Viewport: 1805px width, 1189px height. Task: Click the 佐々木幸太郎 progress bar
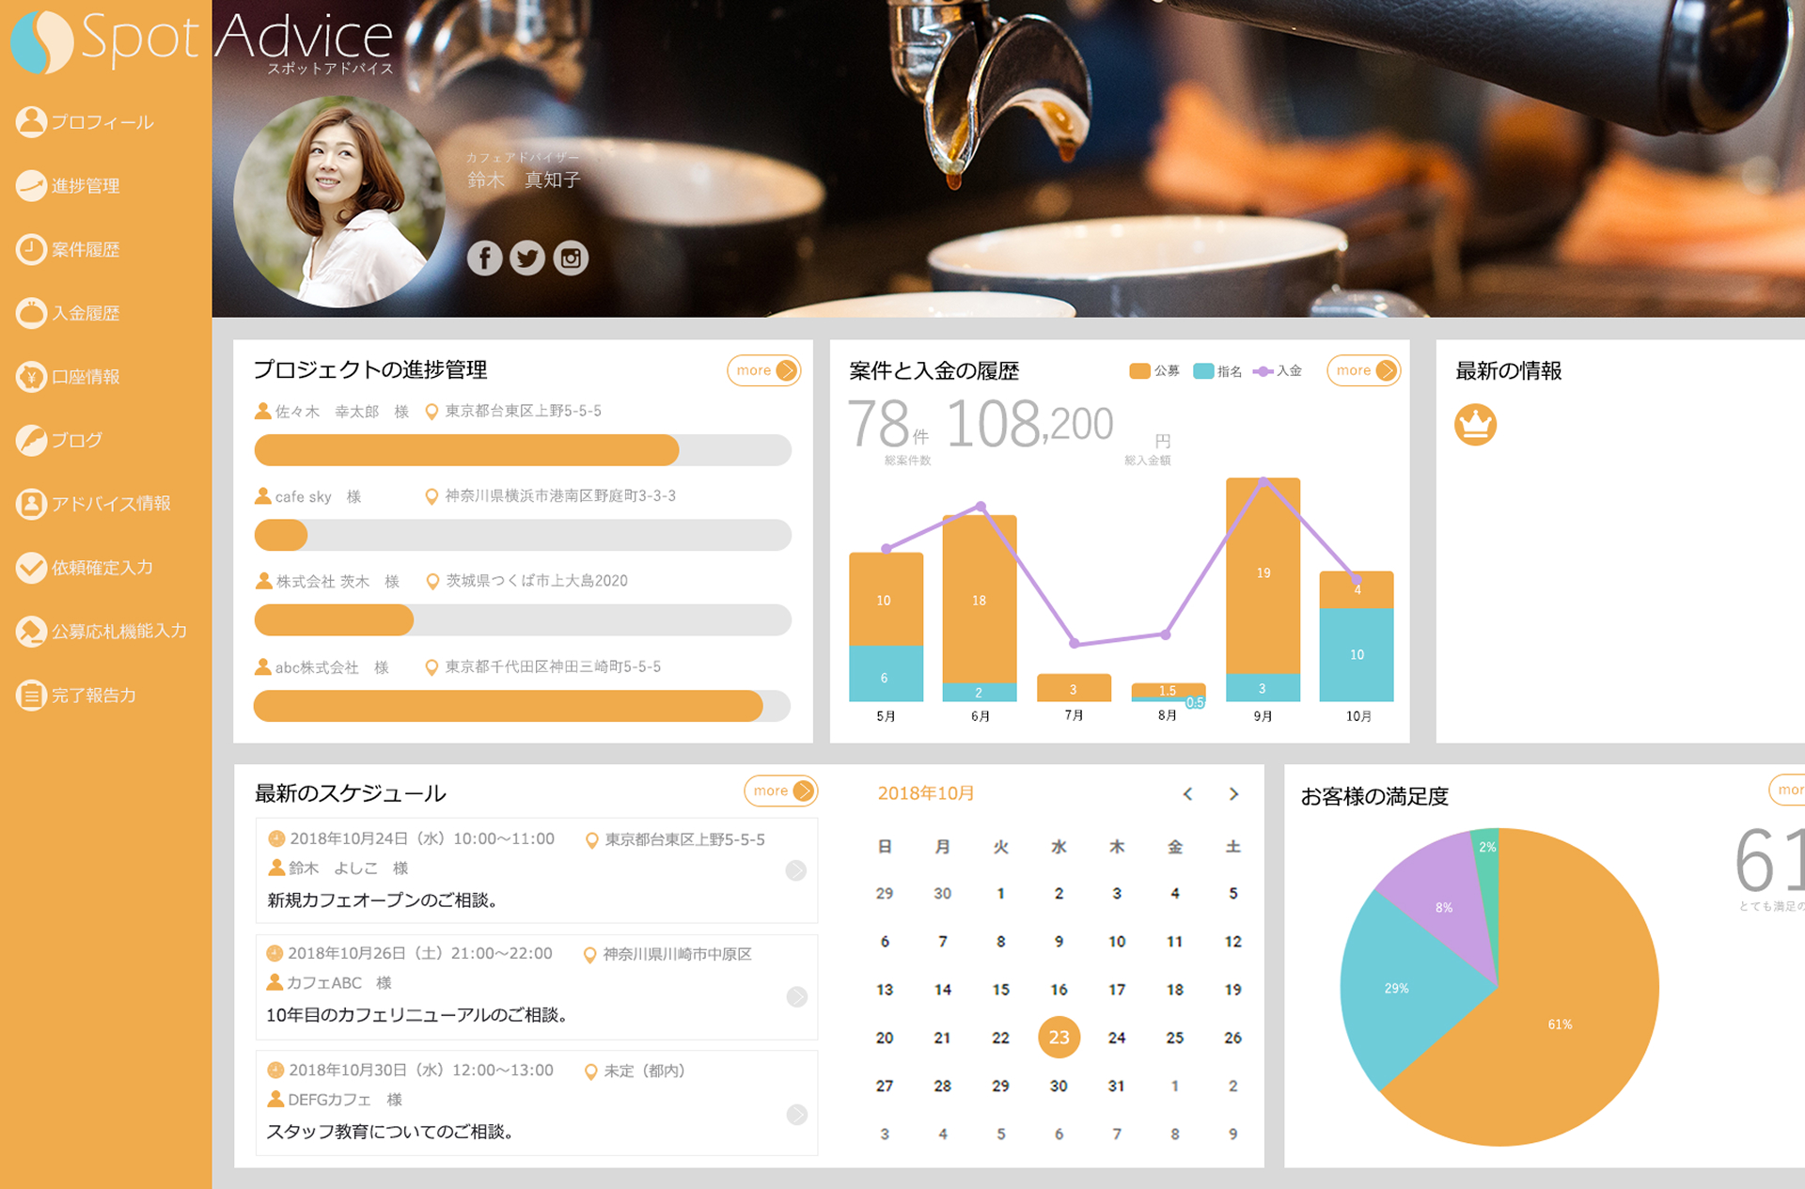pos(522,450)
